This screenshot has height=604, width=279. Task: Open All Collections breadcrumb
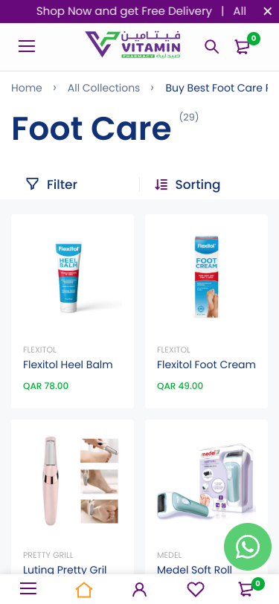point(103,89)
